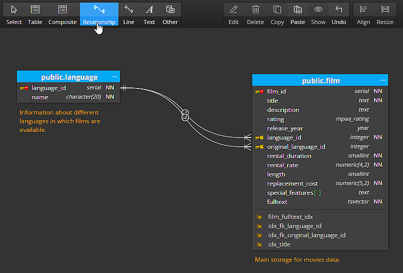Select the rental_rate column row
The image size is (403, 273).
point(320,165)
